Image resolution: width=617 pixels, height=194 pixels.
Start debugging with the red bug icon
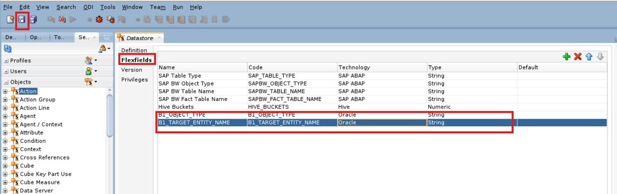click(x=99, y=19)
